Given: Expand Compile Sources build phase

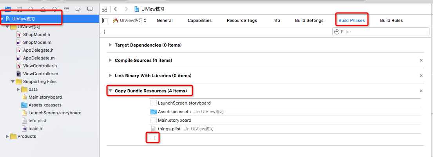Looking at the screenshot, I should [110, 60].
